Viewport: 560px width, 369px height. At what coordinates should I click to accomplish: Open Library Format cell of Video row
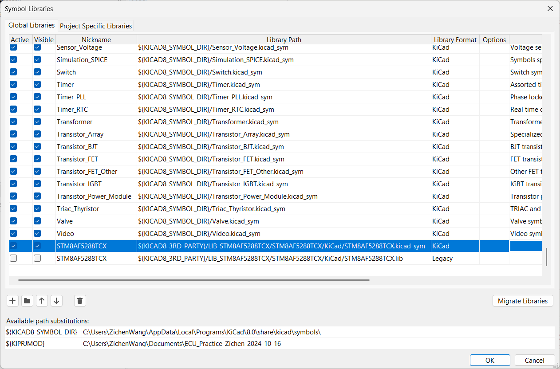[455, 233]
